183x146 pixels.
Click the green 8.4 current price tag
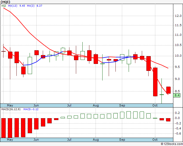coord(177,95)
